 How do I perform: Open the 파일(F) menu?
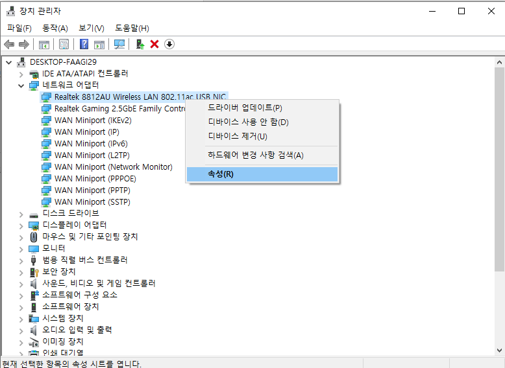tap(19, 29)
